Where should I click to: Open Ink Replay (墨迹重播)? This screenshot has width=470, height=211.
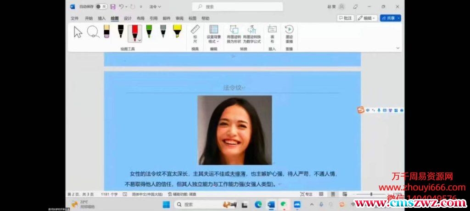(x=289, y=34)
